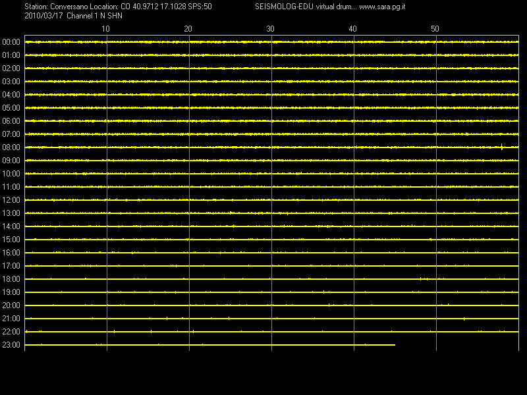Screen dimensions: 527x395
Task: Select the 09:00 hour label
Action: (x=11, y=161)
